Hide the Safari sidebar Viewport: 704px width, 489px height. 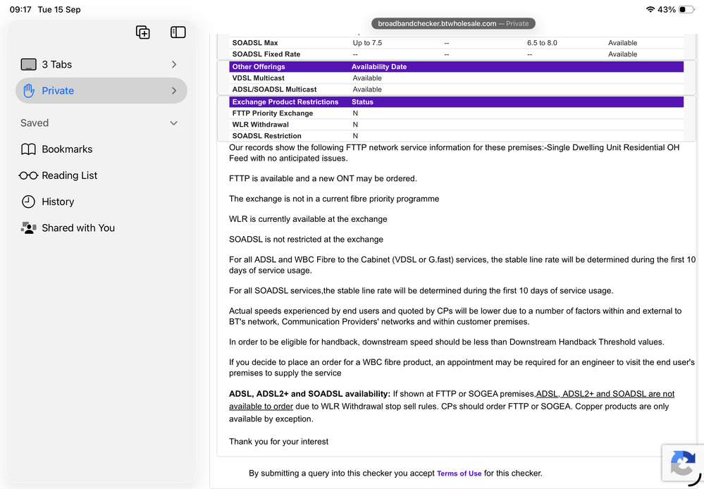click(178, 32)
